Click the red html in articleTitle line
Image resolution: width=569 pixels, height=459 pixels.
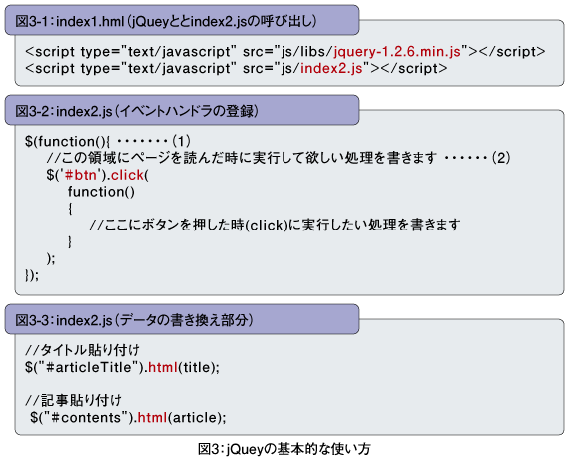(163, 367)
